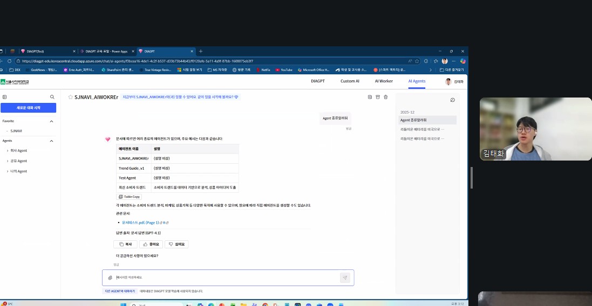Export the chat using the document icon

click(x=370, y=97)
